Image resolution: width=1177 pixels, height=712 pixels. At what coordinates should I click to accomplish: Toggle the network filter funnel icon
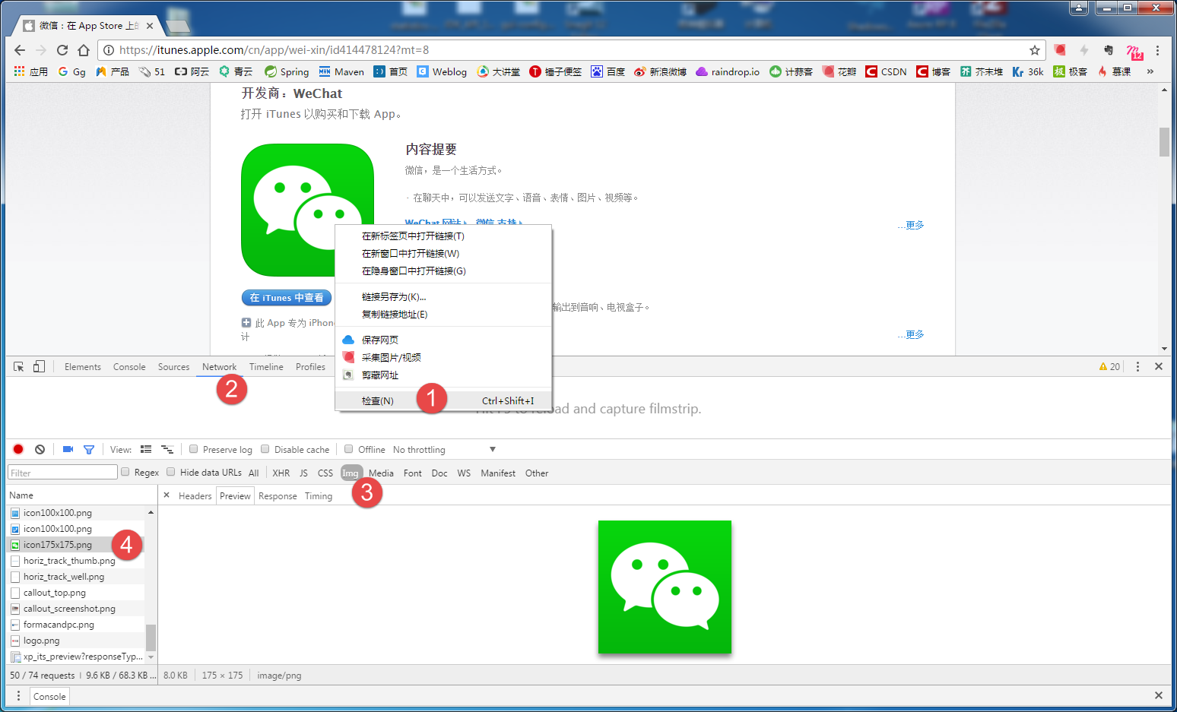pyautogui.click(x=89, y=449)
